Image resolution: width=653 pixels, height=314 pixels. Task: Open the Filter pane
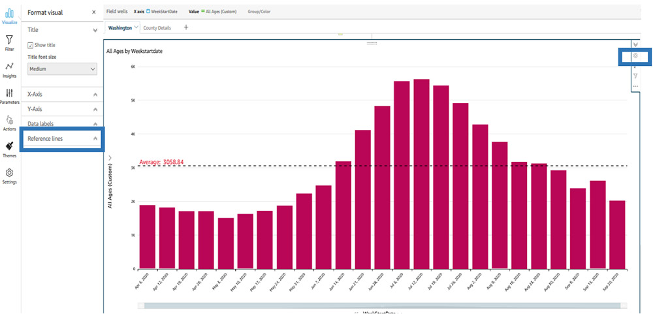click(x=9, y=43)
